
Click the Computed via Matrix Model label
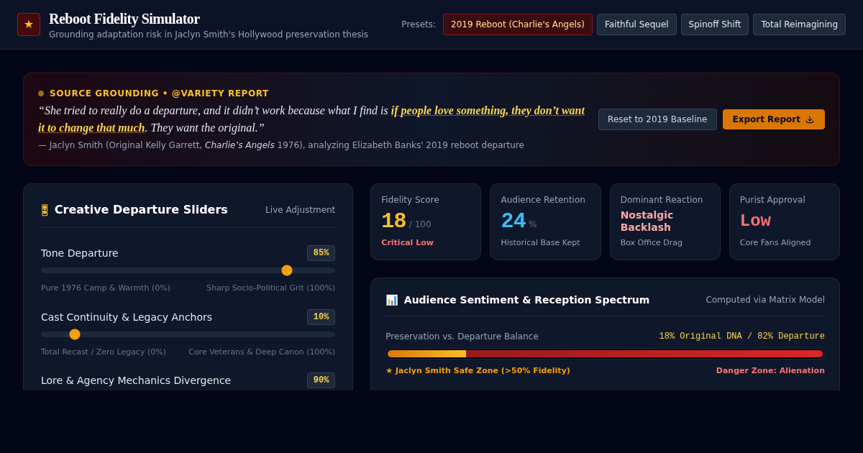pyautogui.click(x=765, y=300)
